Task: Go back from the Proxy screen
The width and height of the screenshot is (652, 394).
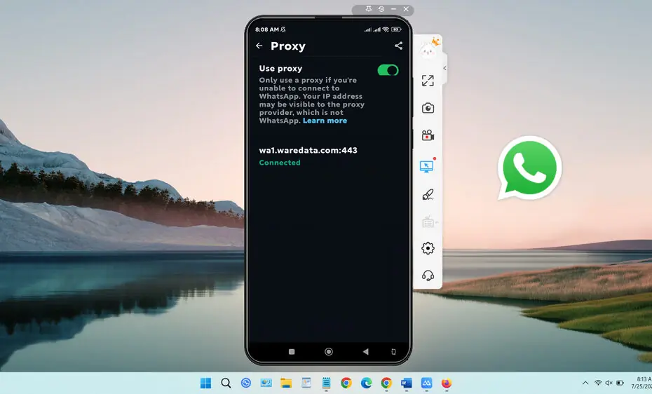Action: (x=259, y=46)
